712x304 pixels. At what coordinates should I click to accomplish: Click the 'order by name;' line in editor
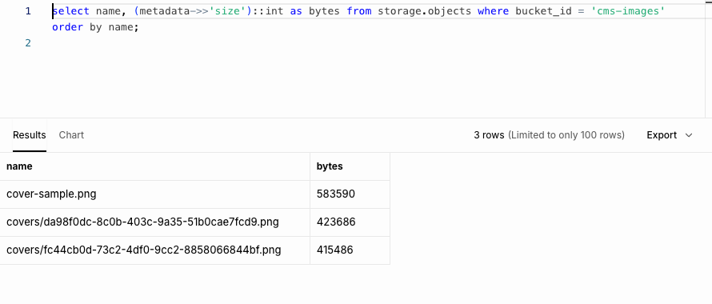(x=95, y=27)
